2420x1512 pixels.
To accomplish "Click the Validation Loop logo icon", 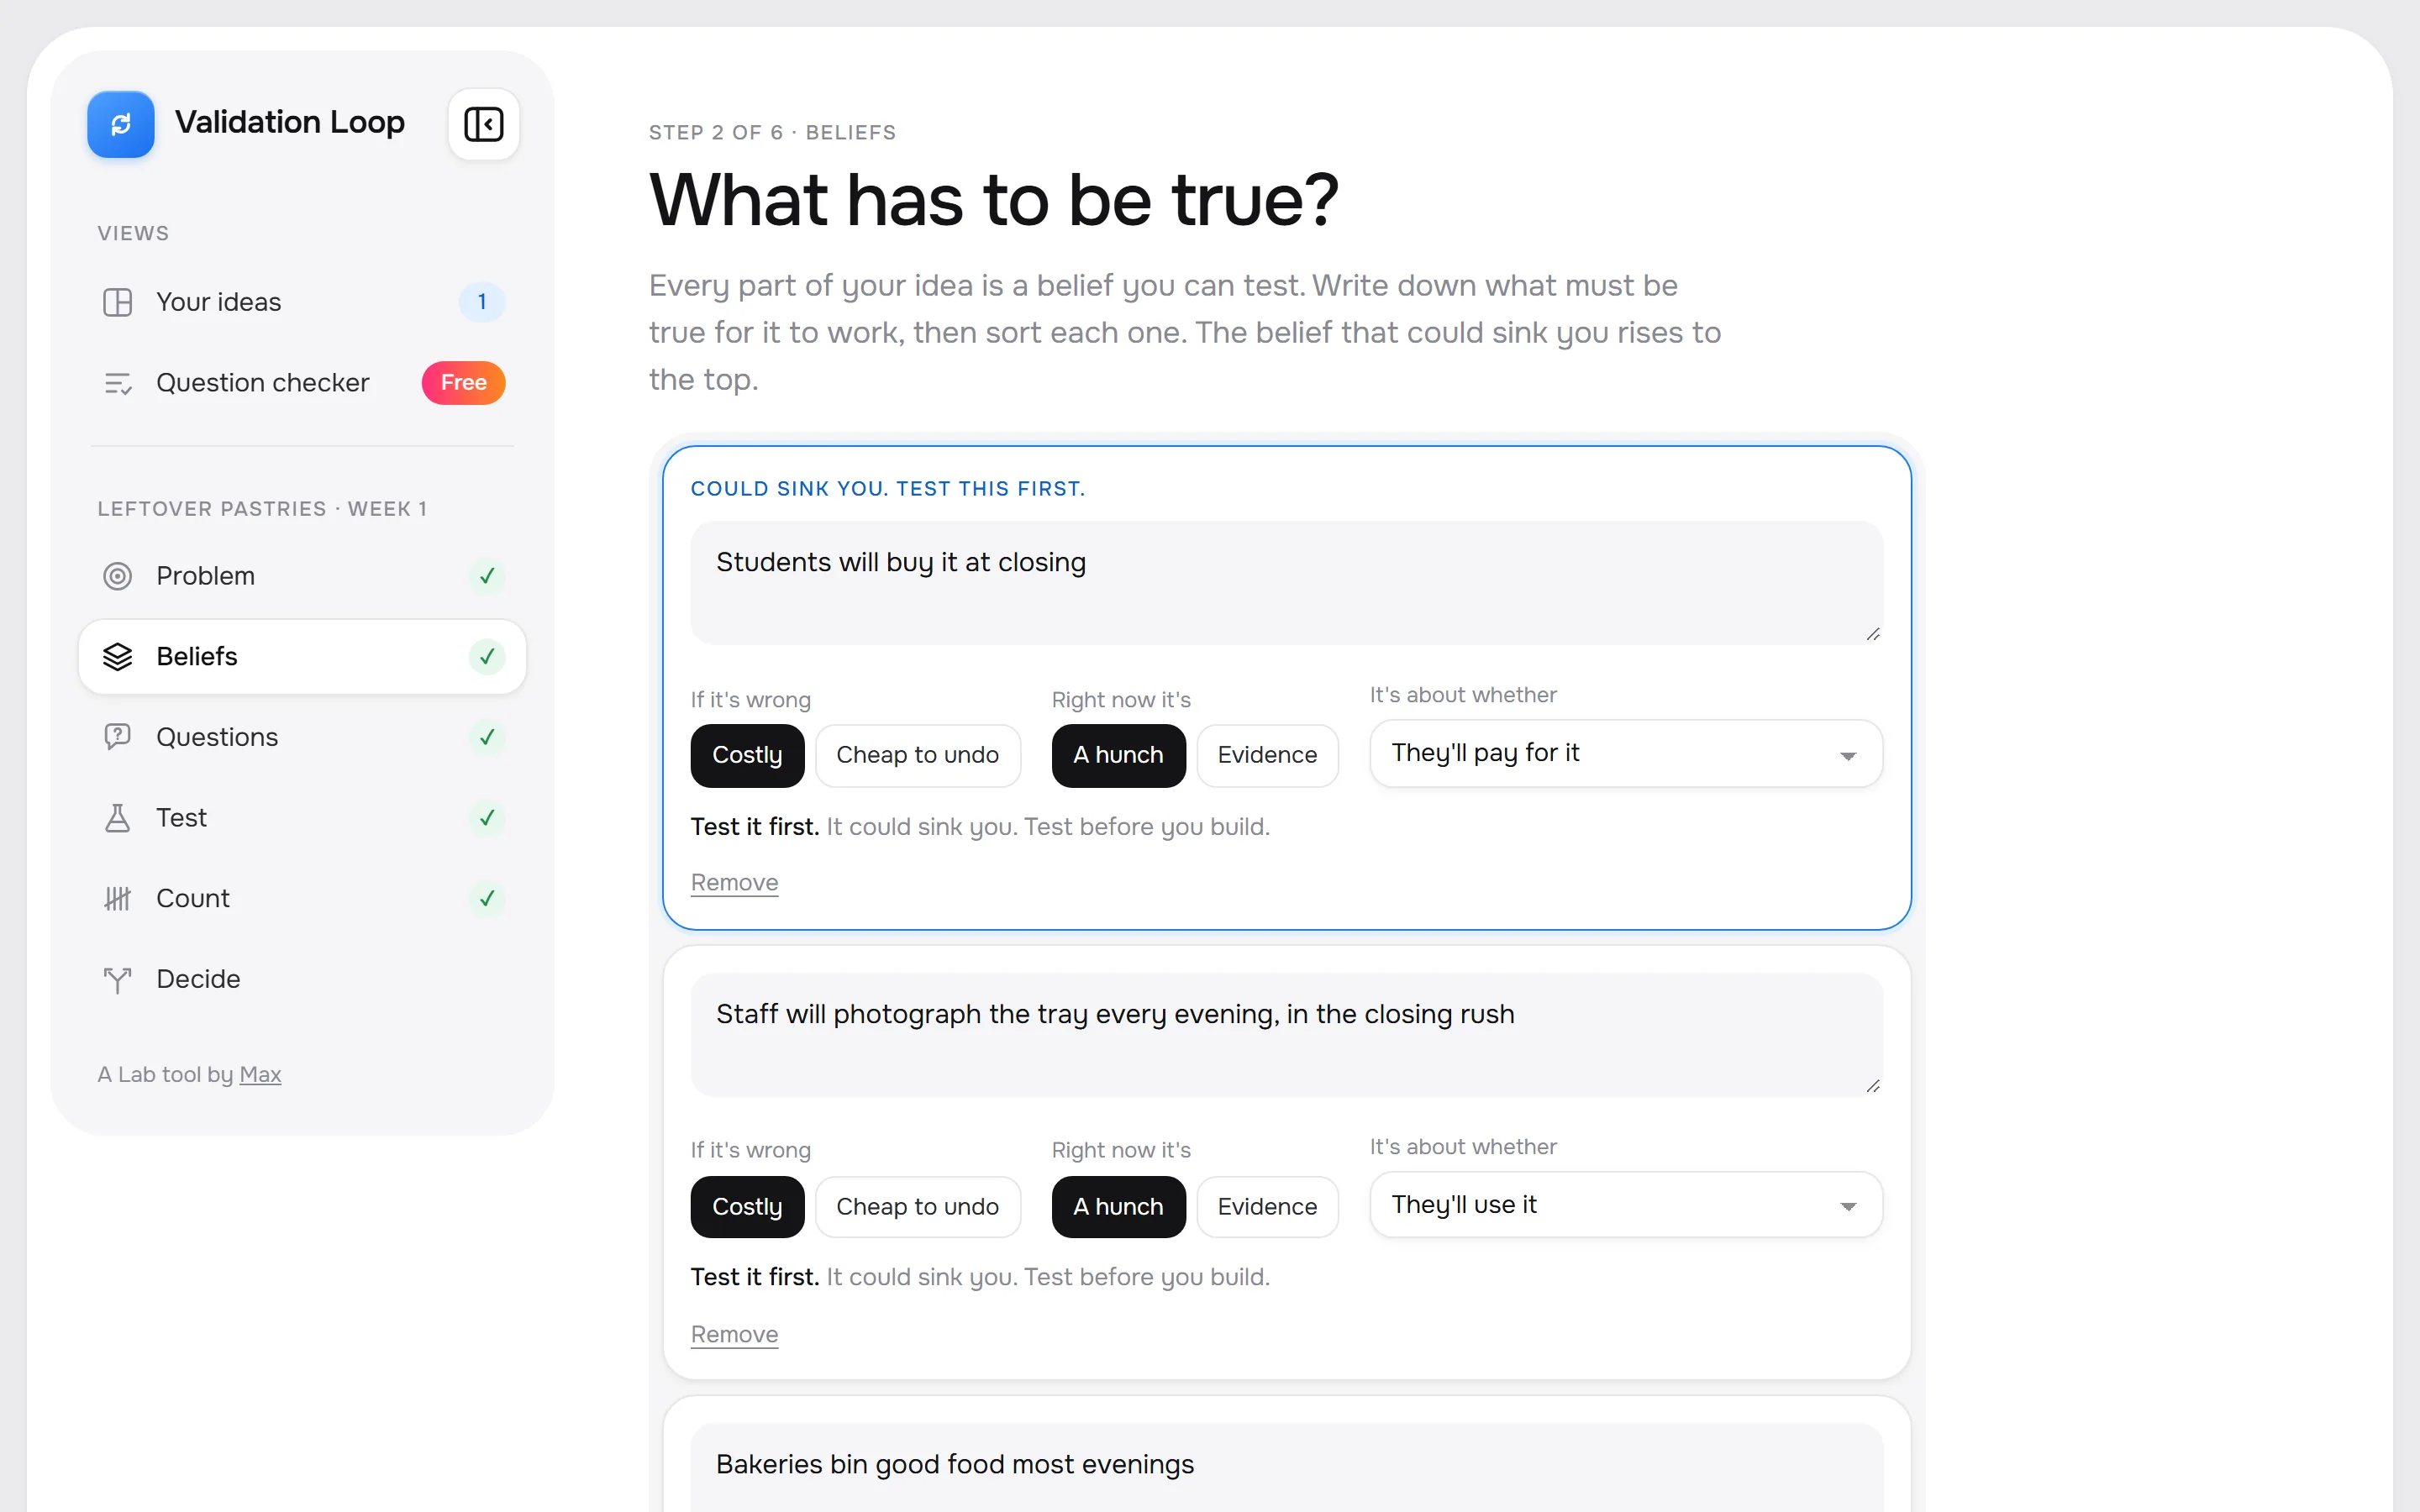I will pyautogui.click(x=120, y=124).
